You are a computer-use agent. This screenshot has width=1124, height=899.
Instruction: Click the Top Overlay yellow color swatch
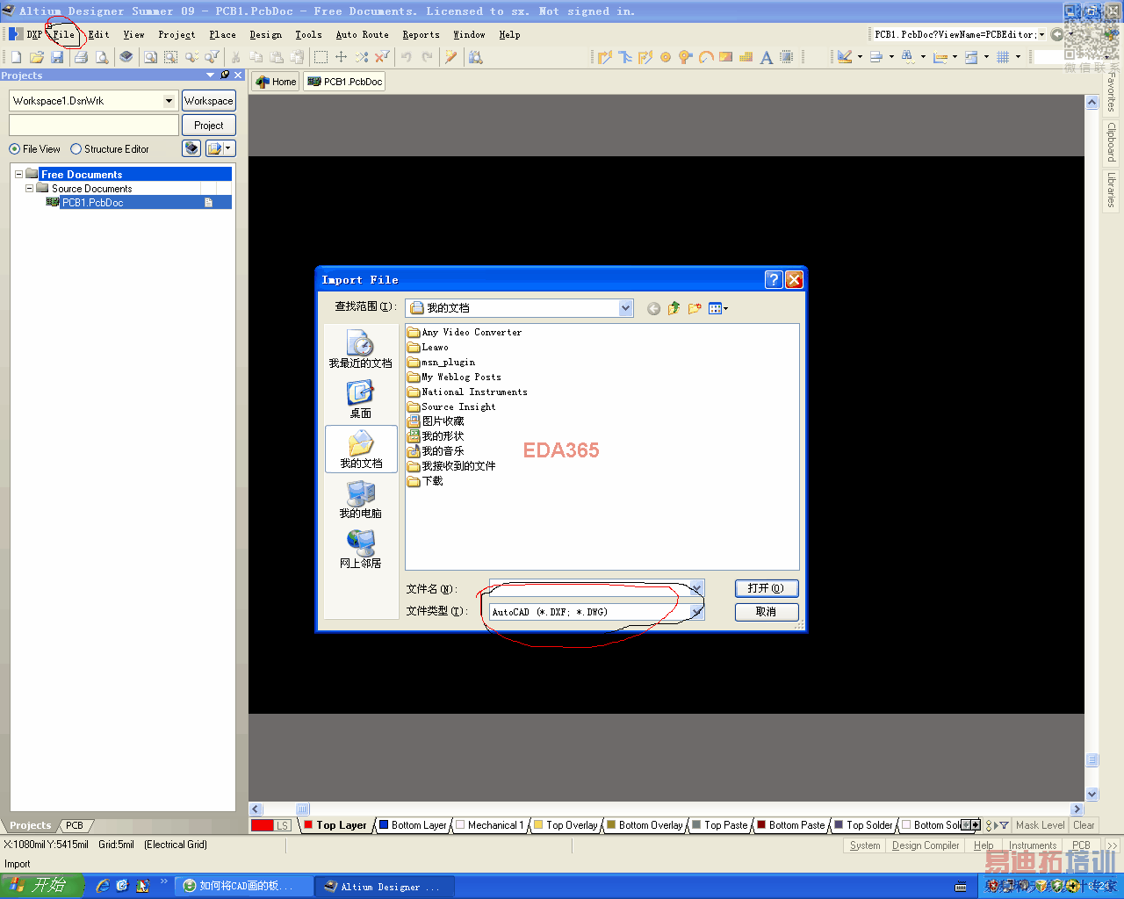click(539, 825)
